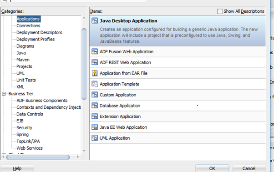Screen dimensions: 274x172
Task: Choose Custom Application text
Action: (118, 95)
